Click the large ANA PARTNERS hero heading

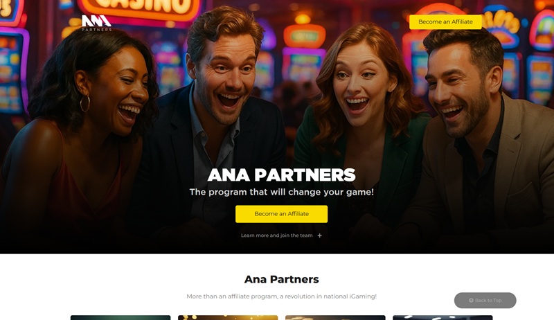(x=281, y=175)
